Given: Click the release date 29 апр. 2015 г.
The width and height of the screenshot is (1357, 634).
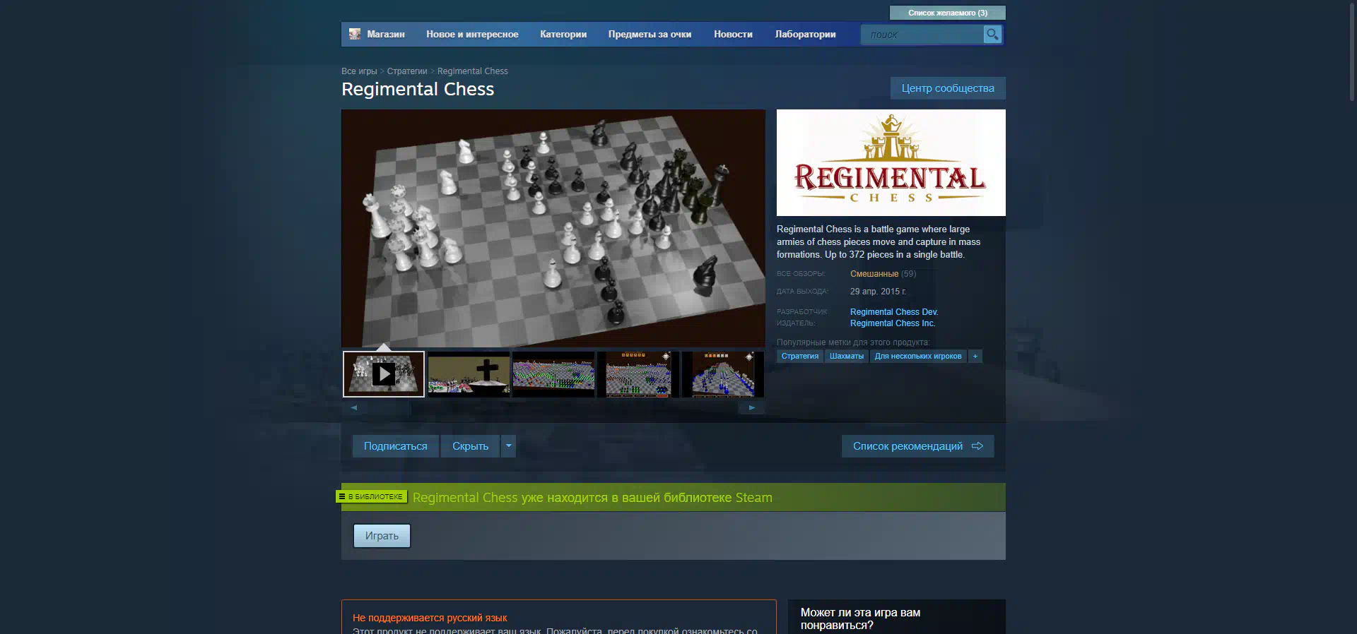Looking at the screenshot, I should pyautogui.click(x=878, y=292).
